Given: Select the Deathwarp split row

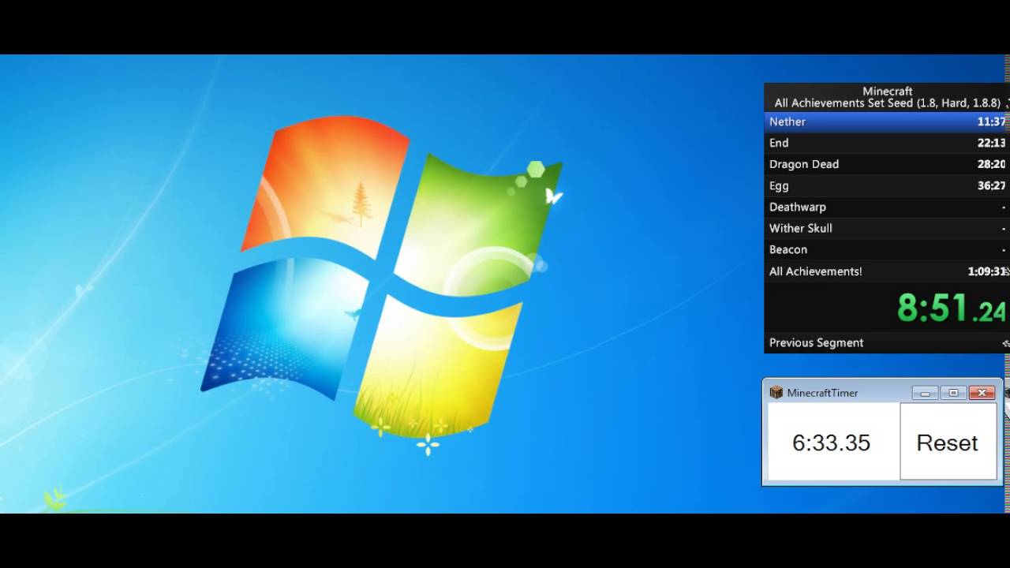Looking at the screenshot, I should click(887, 207).
